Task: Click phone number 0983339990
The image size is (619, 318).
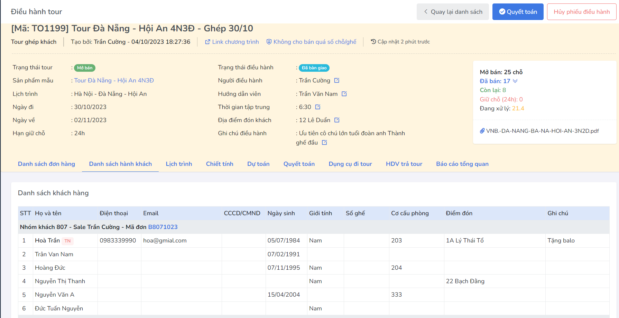Action: tap(118, 240)
